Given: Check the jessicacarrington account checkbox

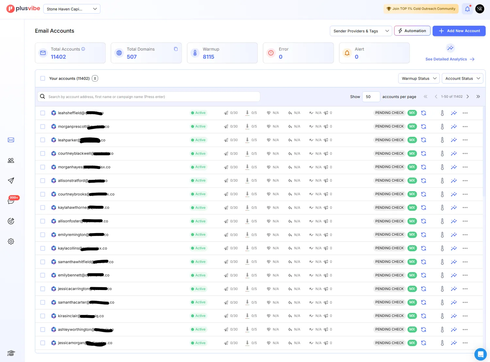Looking at the screenshot, I should coord(43,289).
